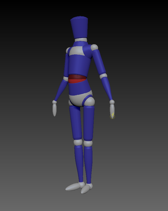Click the gray knee joint of the front leg
The image size is (168, 211).
coord(88,144)
